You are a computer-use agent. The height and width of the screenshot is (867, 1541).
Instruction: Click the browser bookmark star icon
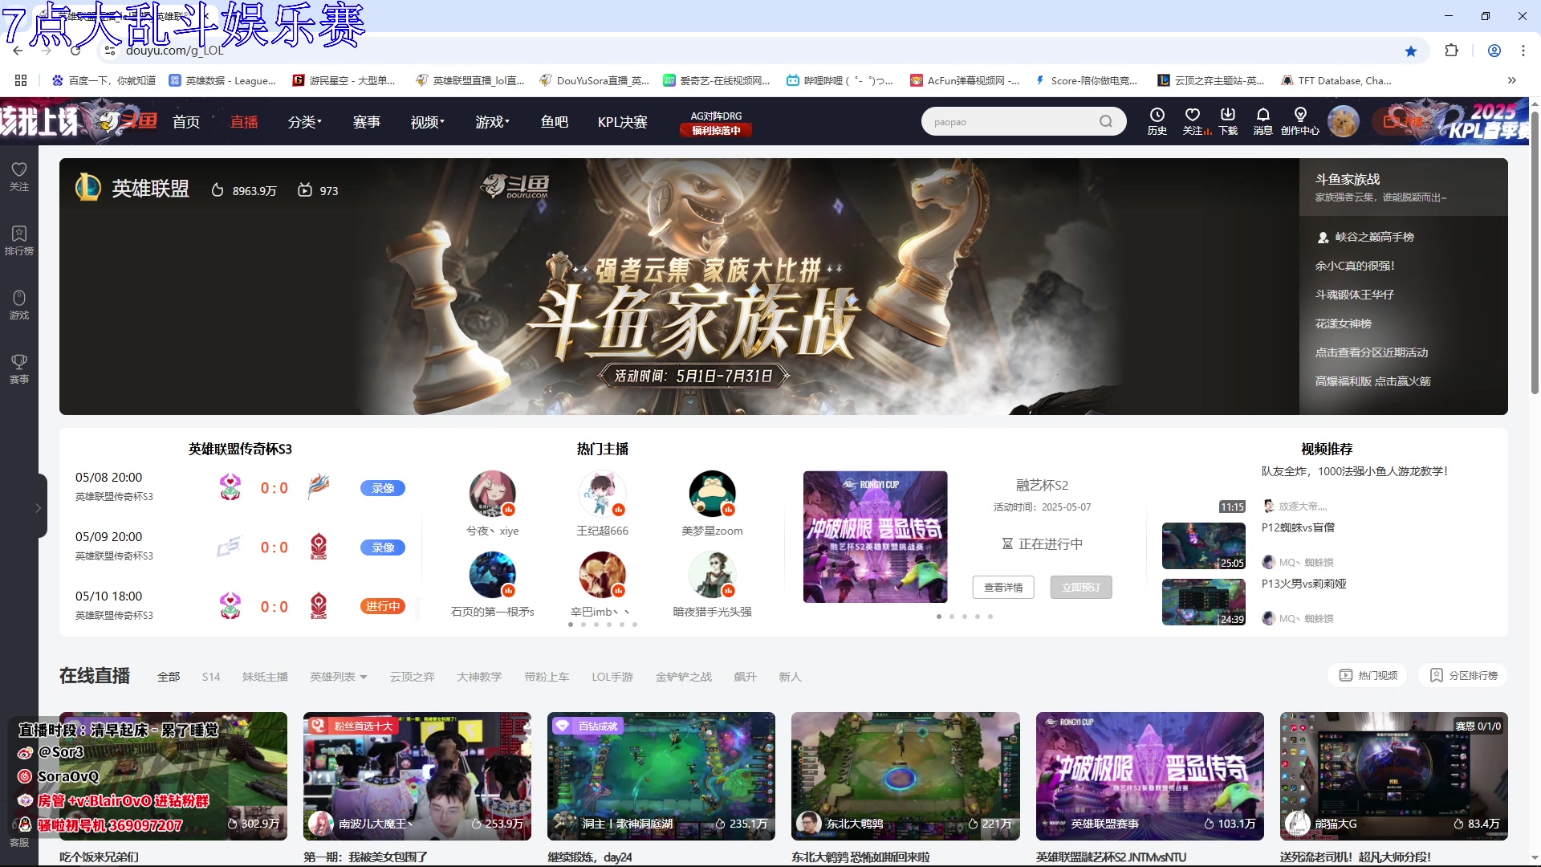pos(1411,51)
